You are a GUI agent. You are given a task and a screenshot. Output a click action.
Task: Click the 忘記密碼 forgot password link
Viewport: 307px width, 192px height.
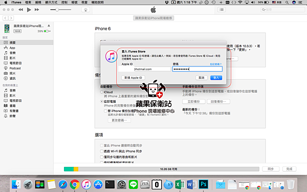coord(215,65)
